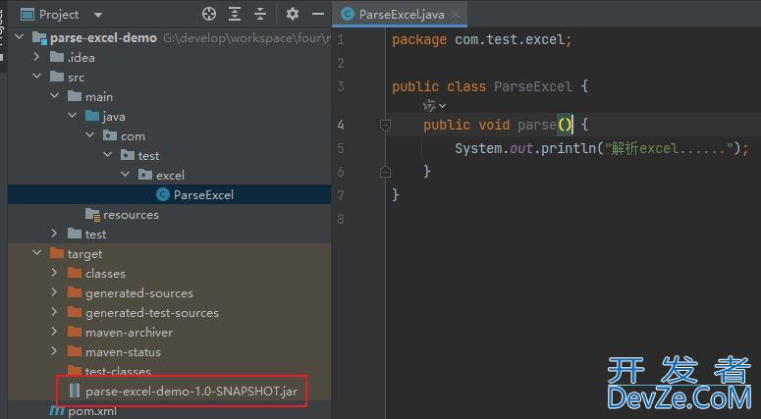Click line number 5 in gutter

point(341,148)
